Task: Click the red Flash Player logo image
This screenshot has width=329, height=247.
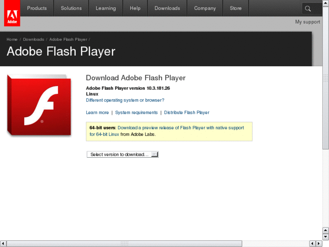Action: 39,105
